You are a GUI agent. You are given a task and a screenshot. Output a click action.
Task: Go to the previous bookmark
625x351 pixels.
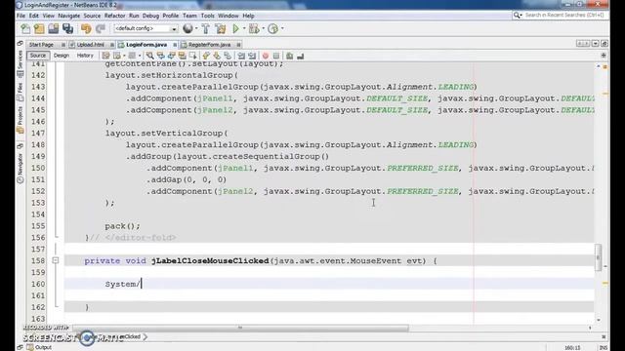click(206, 56)
